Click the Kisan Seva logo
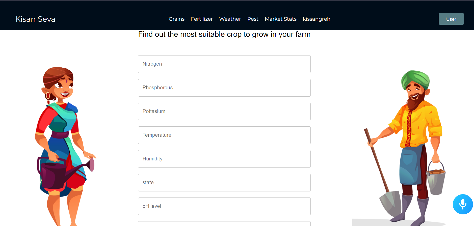Image resolution: width=474 pixels, height=226 pixels. click(35, 19)
